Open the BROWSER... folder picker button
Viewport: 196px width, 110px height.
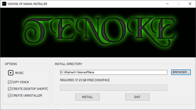point(181,72)
